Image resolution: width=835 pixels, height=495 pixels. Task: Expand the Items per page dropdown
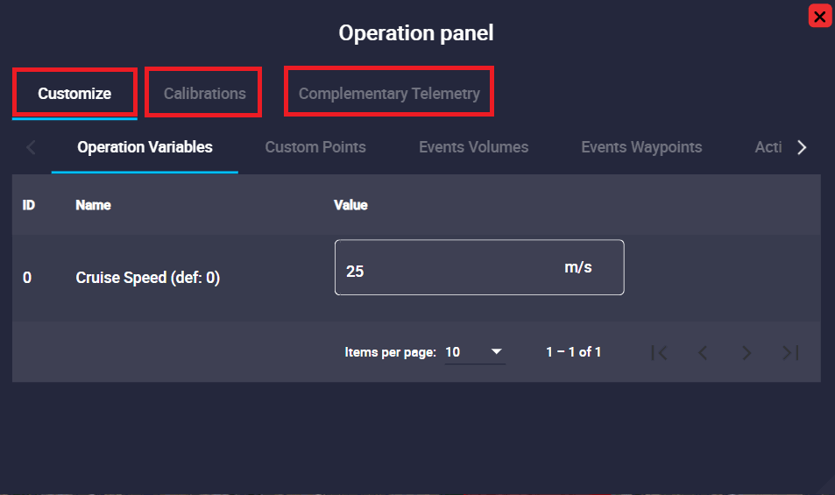click(475, 352)
